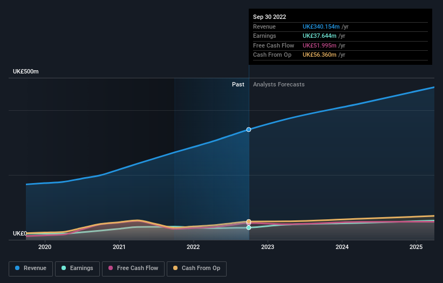Click the 2021 x-axis label
This screenshot has width=443, height=283.
coord(119,247)
